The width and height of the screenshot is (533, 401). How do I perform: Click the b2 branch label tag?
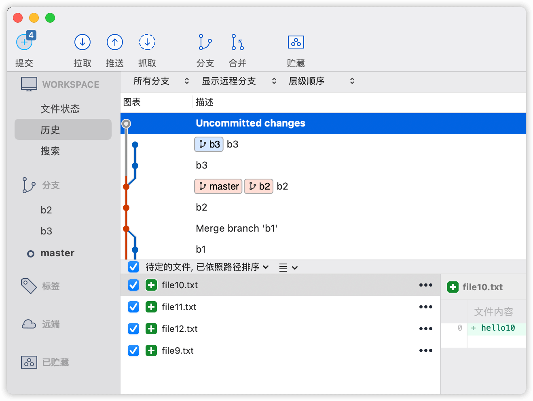pyautogui.click(x=259, y=186)
